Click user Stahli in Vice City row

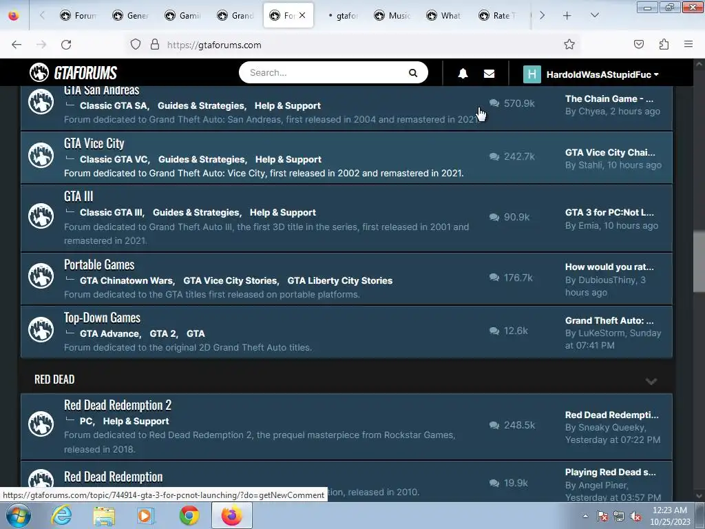(590, 165)
